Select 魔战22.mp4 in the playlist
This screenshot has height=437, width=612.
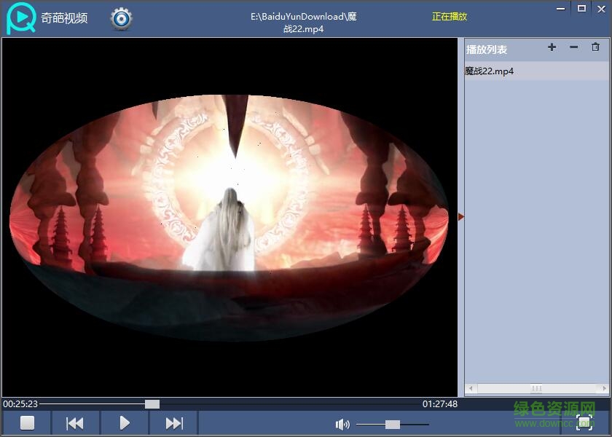490,71
